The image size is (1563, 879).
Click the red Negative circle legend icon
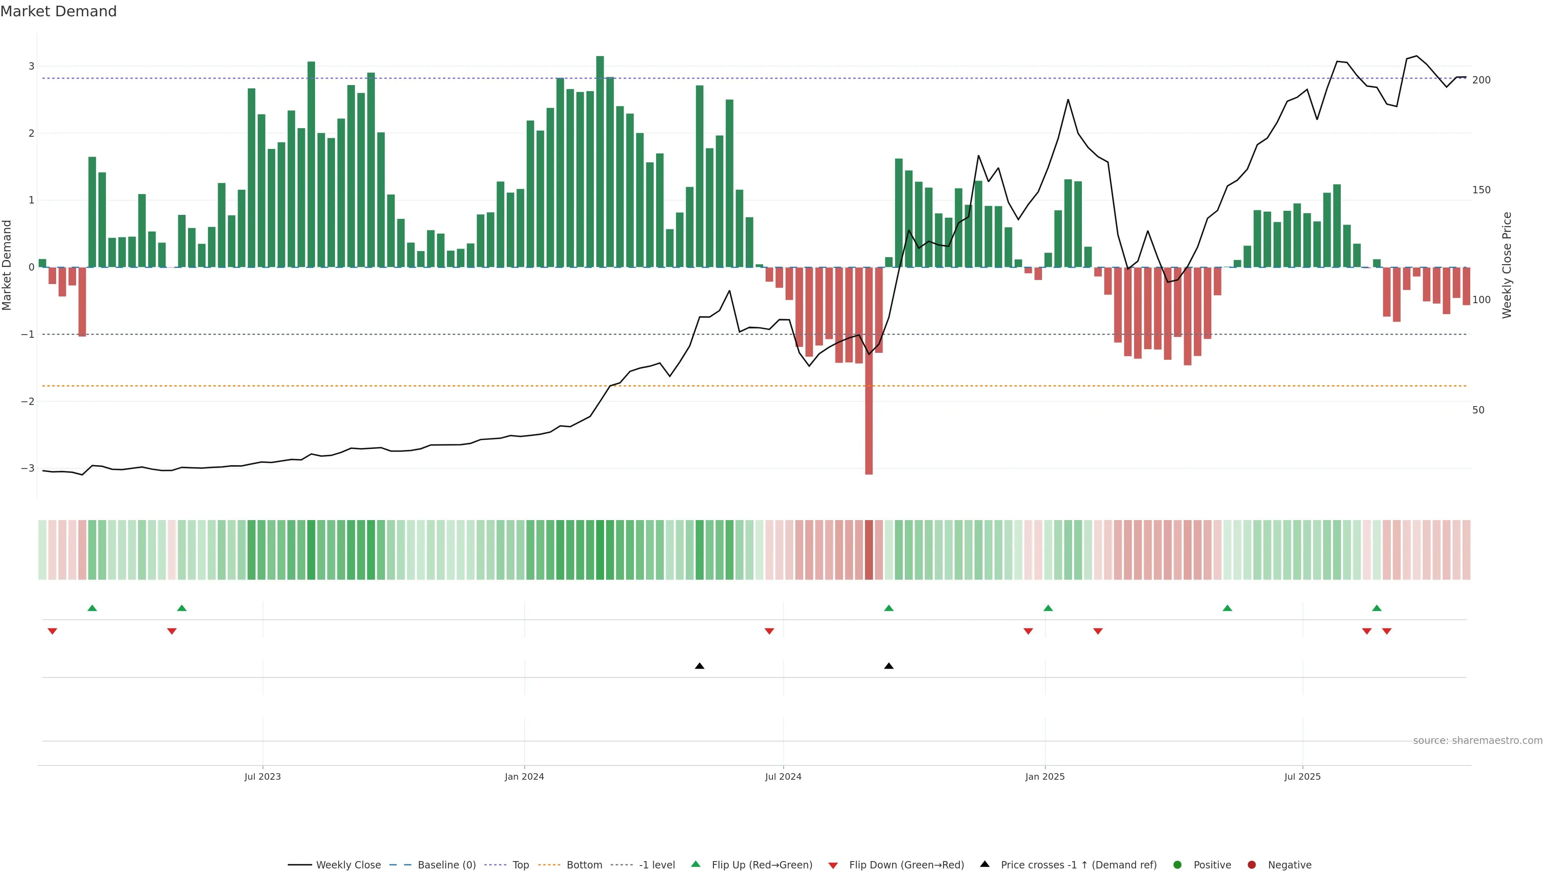pos(1251,864)
